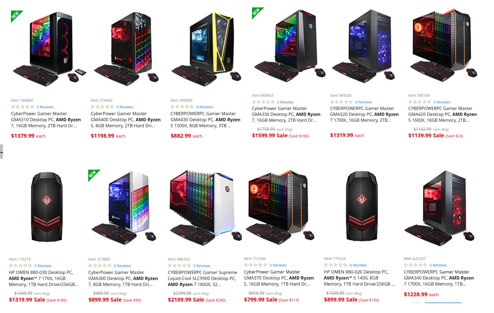This screenshot has width=494, height=313.
Task: Open HP OMEN 880-020 tower image
Action: click(362, 207)
